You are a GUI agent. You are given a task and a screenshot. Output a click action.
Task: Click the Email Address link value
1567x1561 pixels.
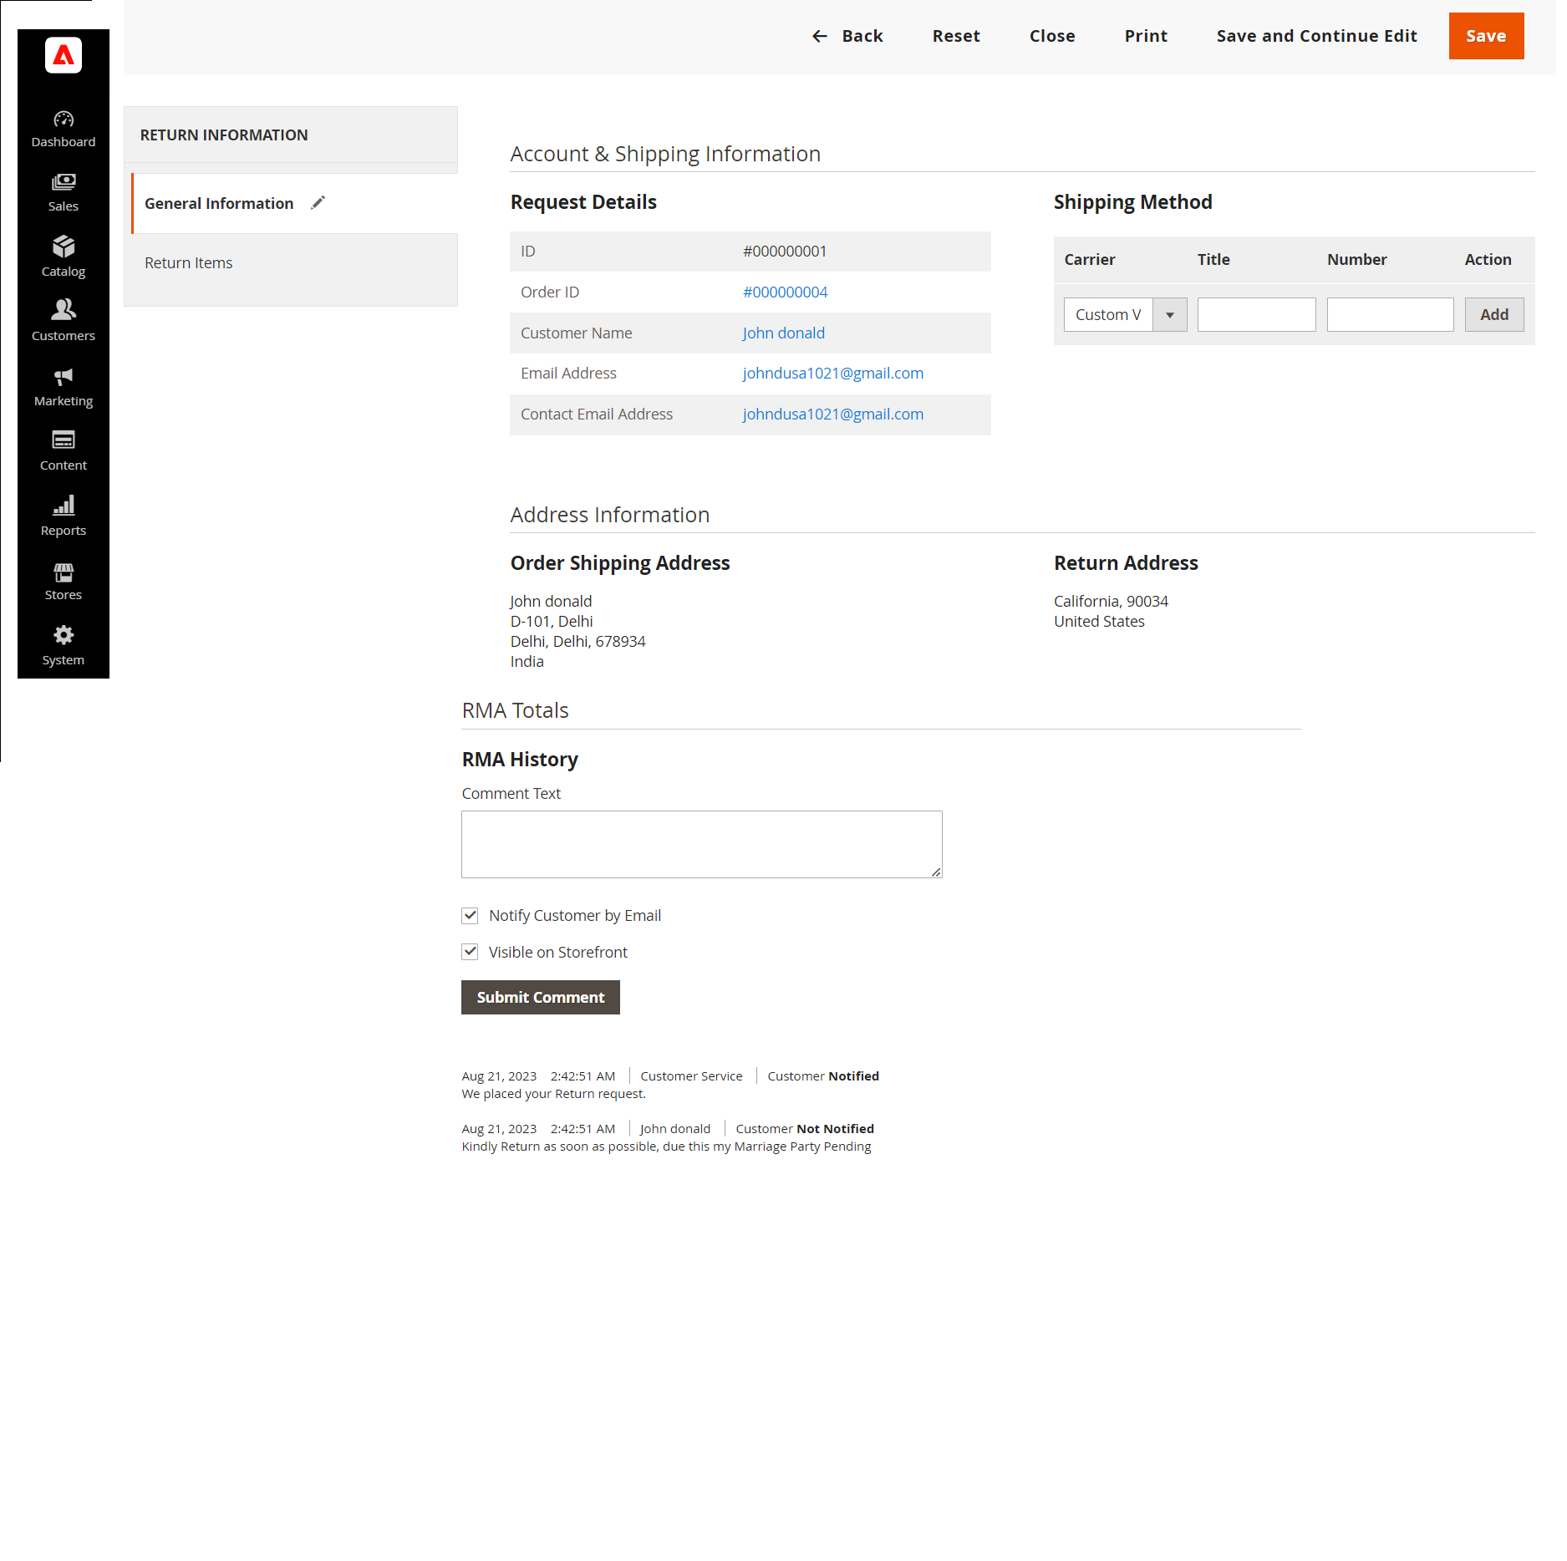[x=832, y=374]
